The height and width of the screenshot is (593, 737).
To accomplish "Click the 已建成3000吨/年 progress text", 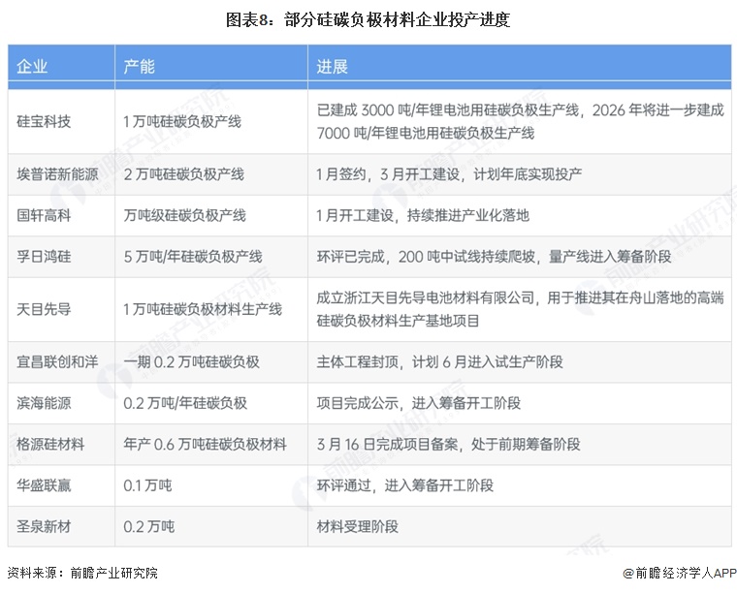I will [520, 122].
